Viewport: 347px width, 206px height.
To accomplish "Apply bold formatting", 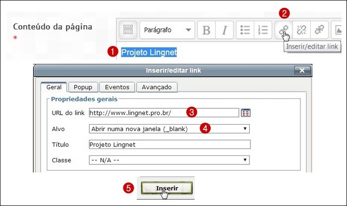I will (206, 30).
